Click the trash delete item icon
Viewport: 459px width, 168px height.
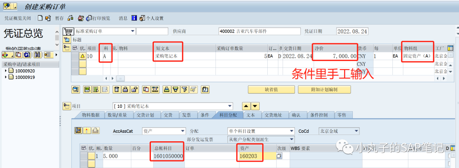click(x=117, y=90)
